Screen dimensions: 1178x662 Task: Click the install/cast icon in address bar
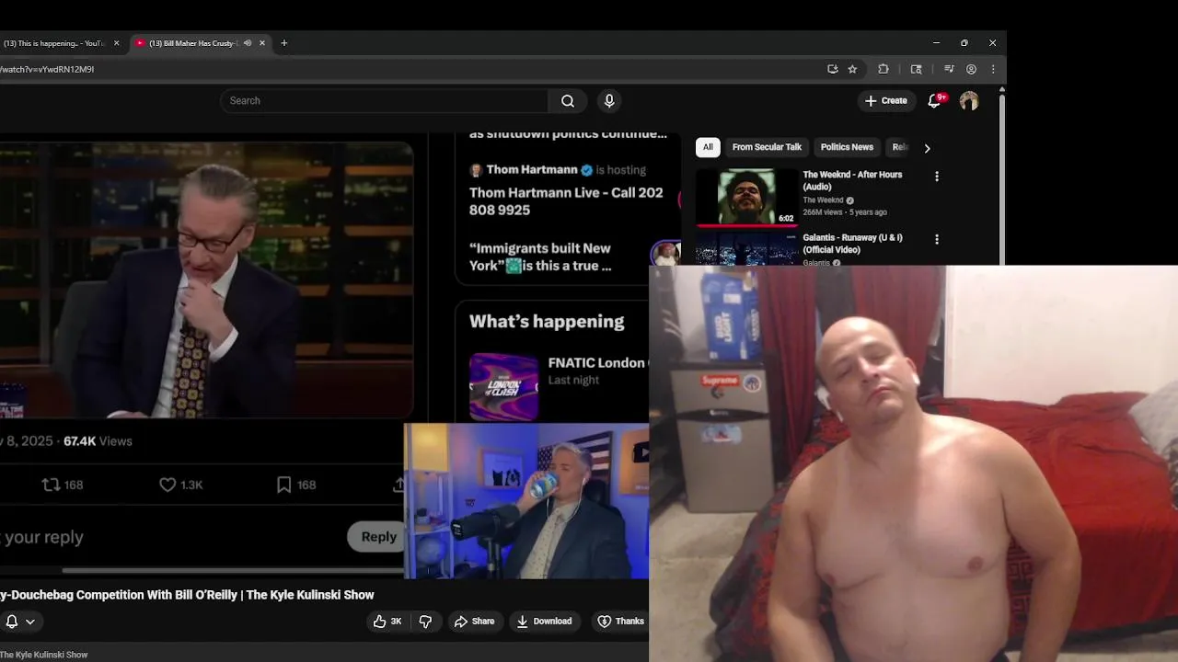833,69
